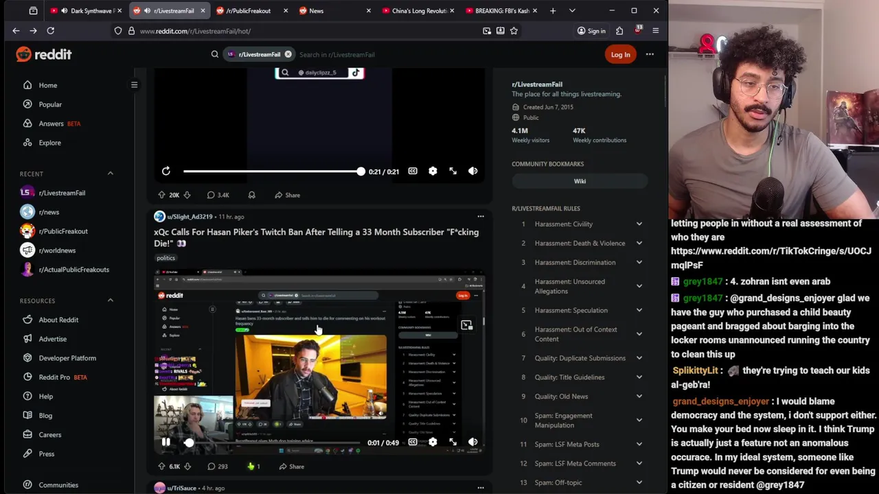Remove the r/LivestreamFail search filter
Image resolution: width=879 pixels, height=494 pixels.
pos(288,54)
